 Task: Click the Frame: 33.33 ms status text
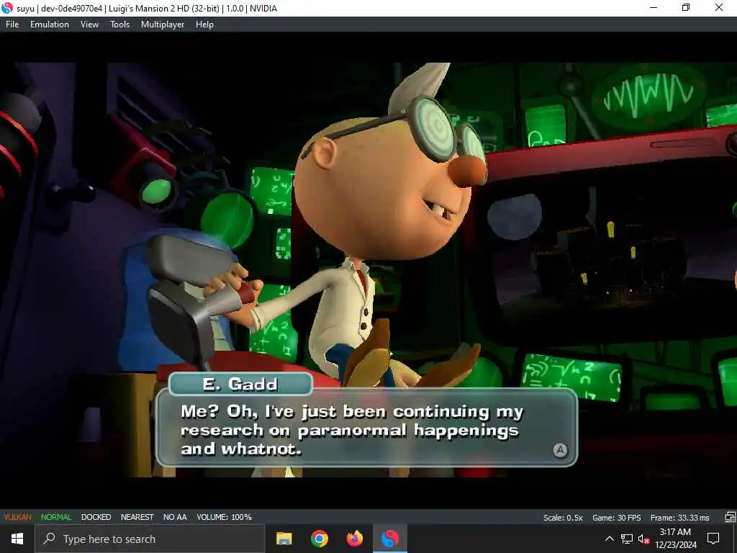679,518
